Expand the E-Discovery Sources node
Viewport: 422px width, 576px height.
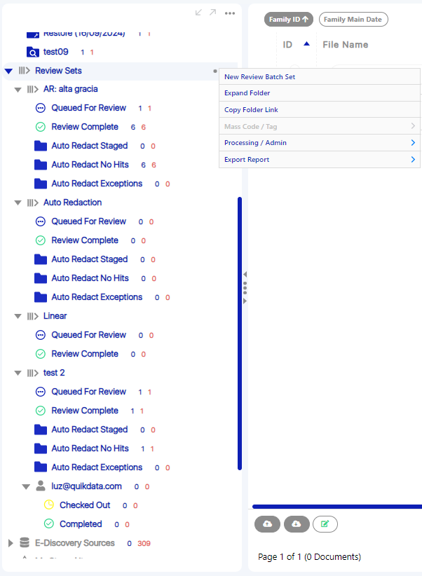coord(11,543)
